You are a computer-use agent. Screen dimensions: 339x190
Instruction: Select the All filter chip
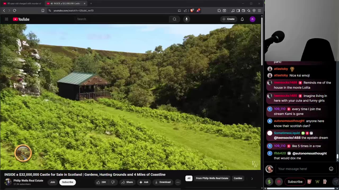coord(189,178)
